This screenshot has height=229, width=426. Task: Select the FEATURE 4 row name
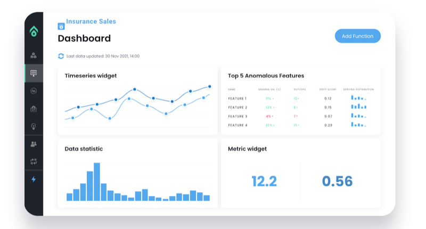point(237,126)
